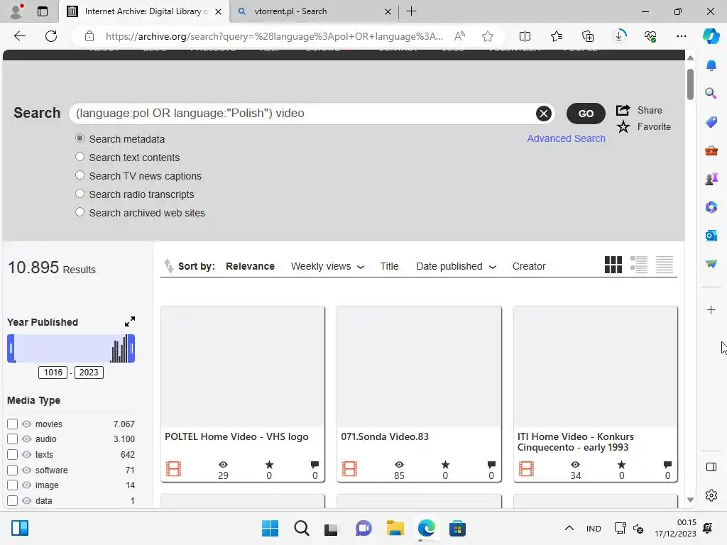The height and width of the screenshot is (545, 727).
Task: Click right handle of year range slider
Action: (x=131, y=348)
